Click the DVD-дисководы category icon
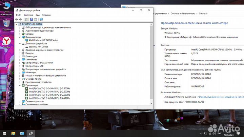The width and height of the screenshot is (244, 137). pyautogui.click(x=23, y=27)
